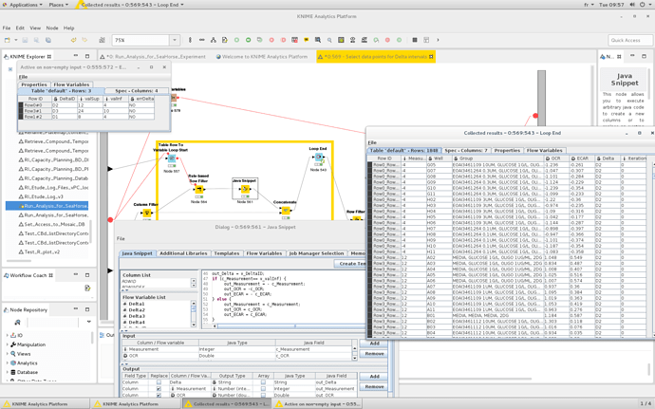The width and height of the screenshot is (655, 409).
Task: Select Run_Analysis_for_SeaHorse highlighted workflow in Explorer
Action: coord(47,206)
